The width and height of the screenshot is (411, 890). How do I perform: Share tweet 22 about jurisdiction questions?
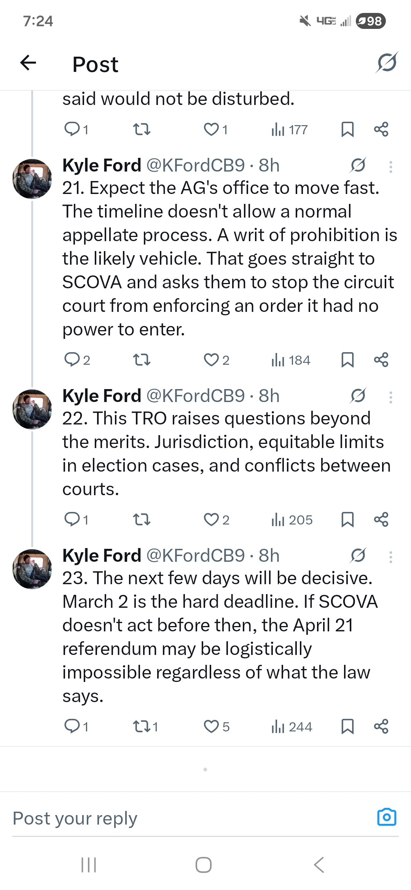381,519
